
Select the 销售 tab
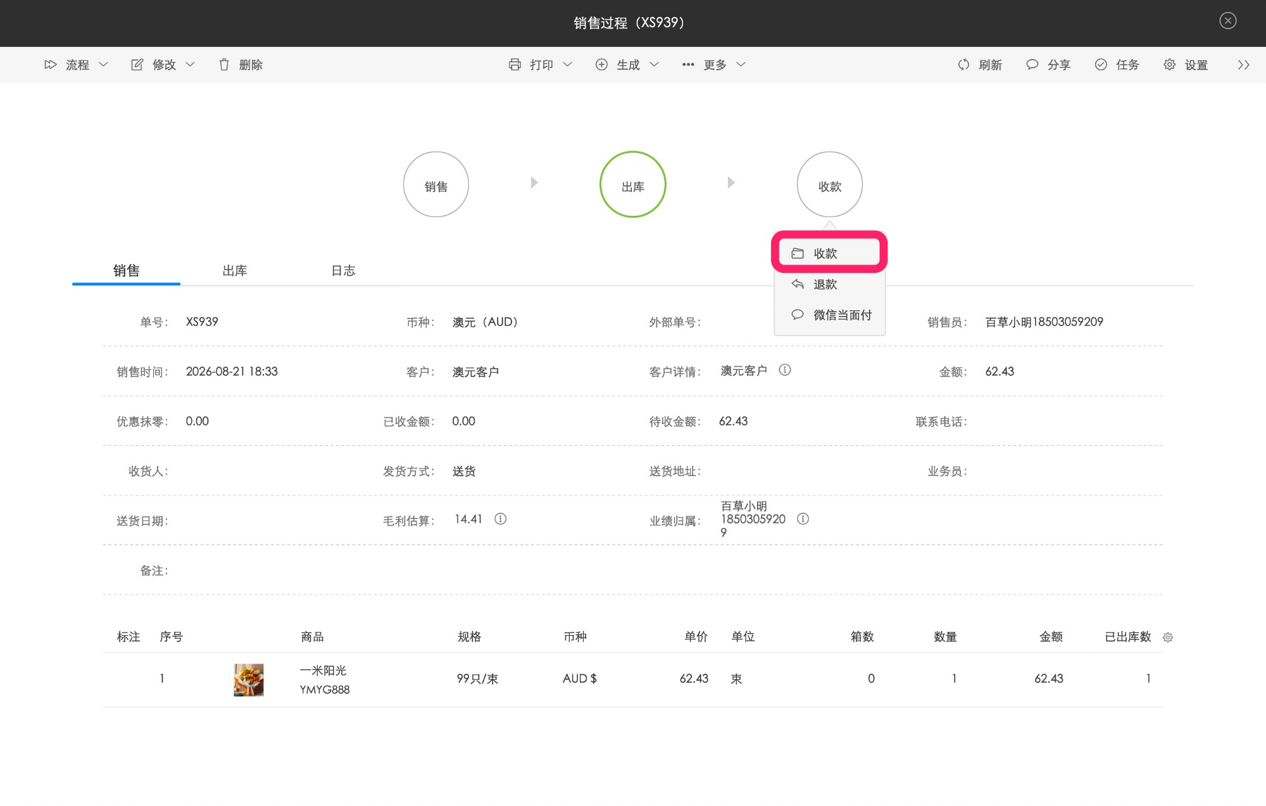pyautogui.click(x=126, y=270)
